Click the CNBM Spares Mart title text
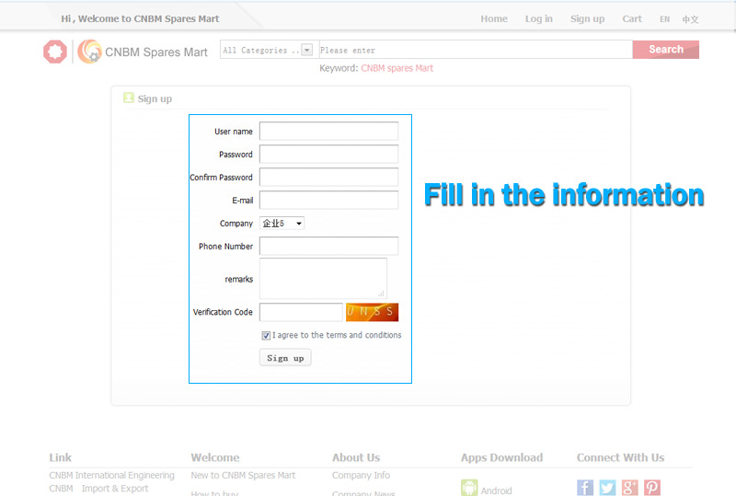The height and width of the screenshot is (496, 736). point(156,52)
